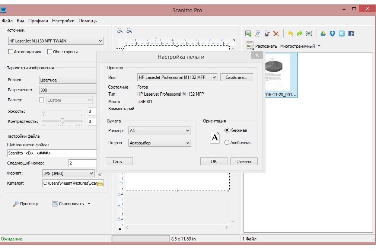Click the OCR recognize document icon
The height and width of the screenshot is (252, 376).
(250, 46)
